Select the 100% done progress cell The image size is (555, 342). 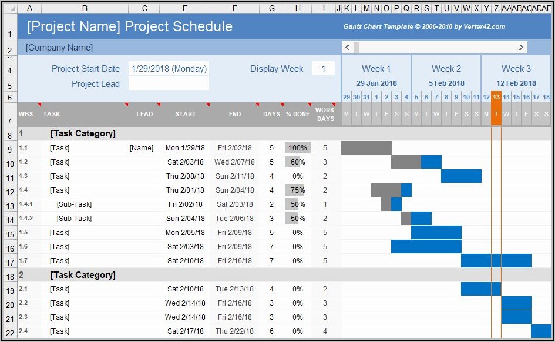pyautogui.click(x=298, y=148)
